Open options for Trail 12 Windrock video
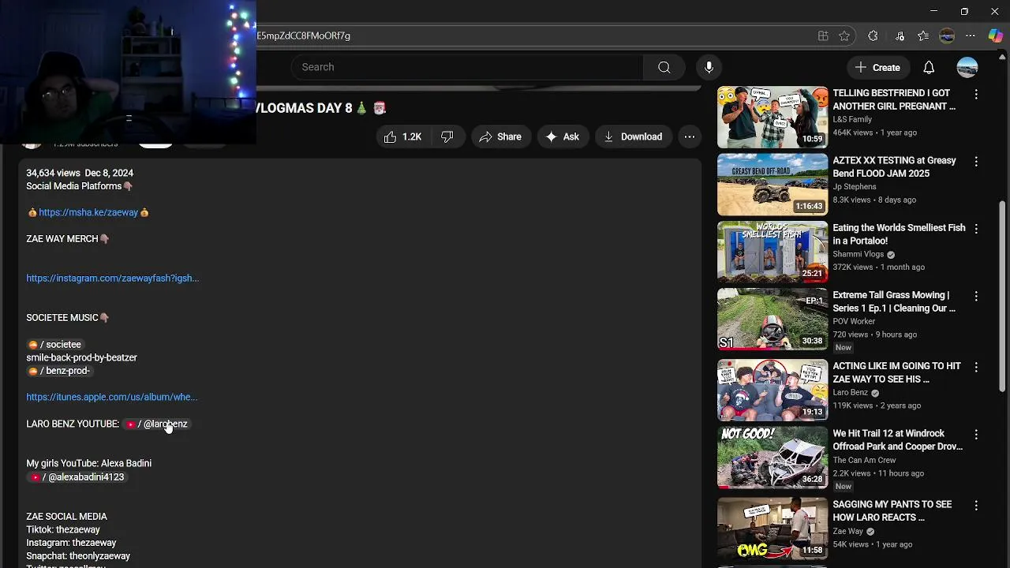 point(976,434)
